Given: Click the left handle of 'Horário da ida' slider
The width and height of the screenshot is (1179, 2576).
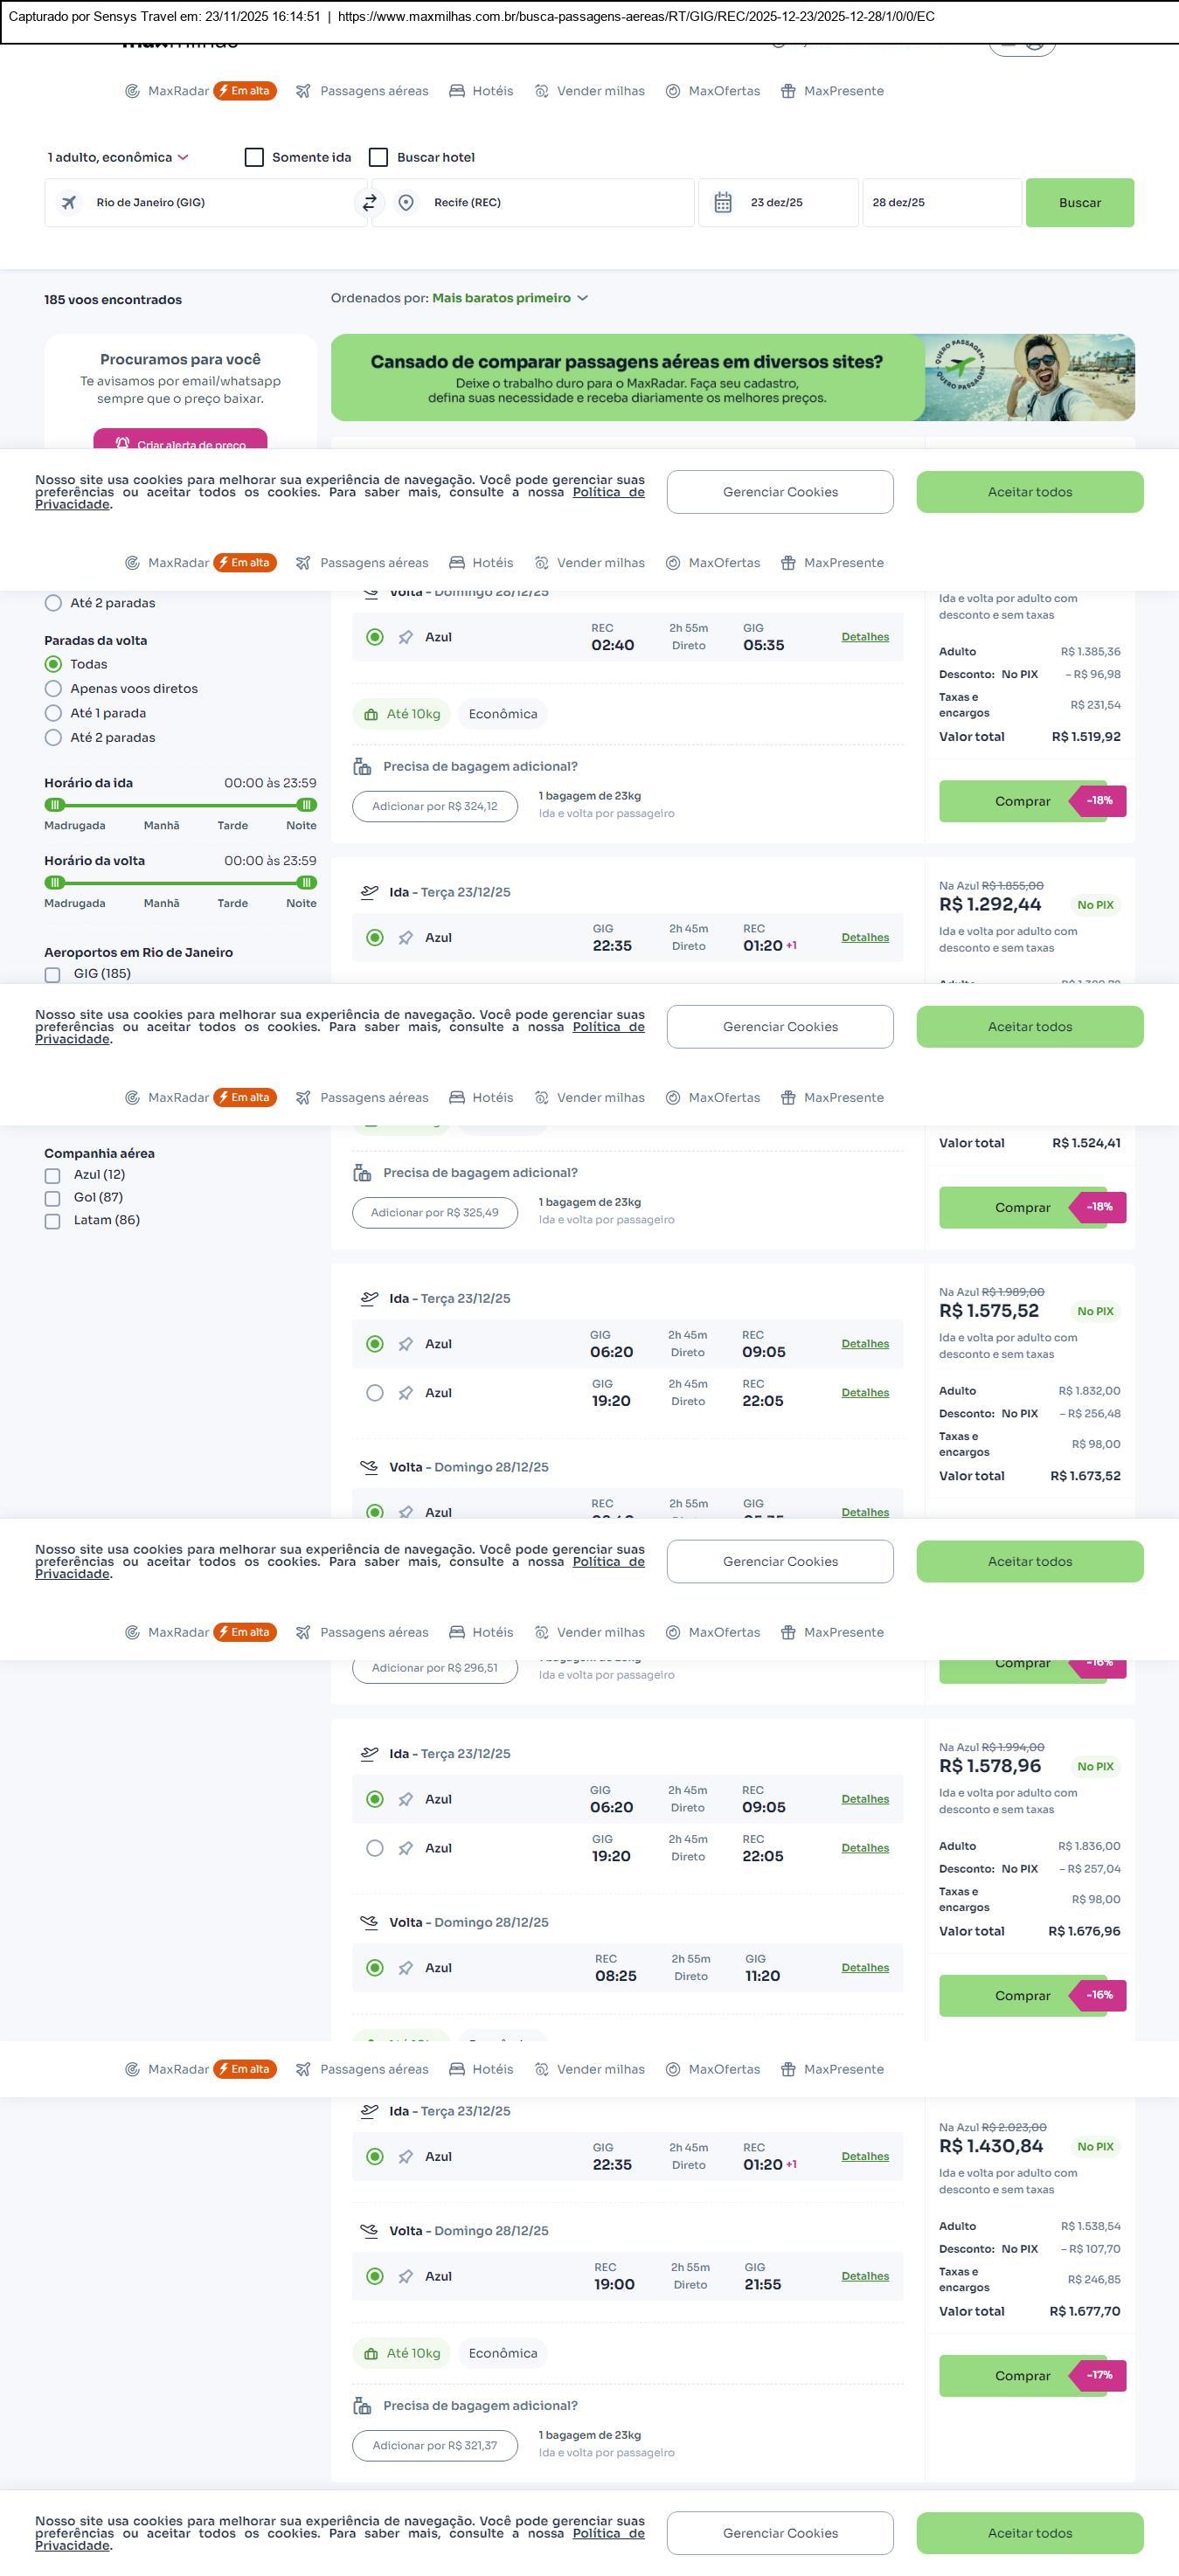Looking at the screenshot, I should 56,805.
